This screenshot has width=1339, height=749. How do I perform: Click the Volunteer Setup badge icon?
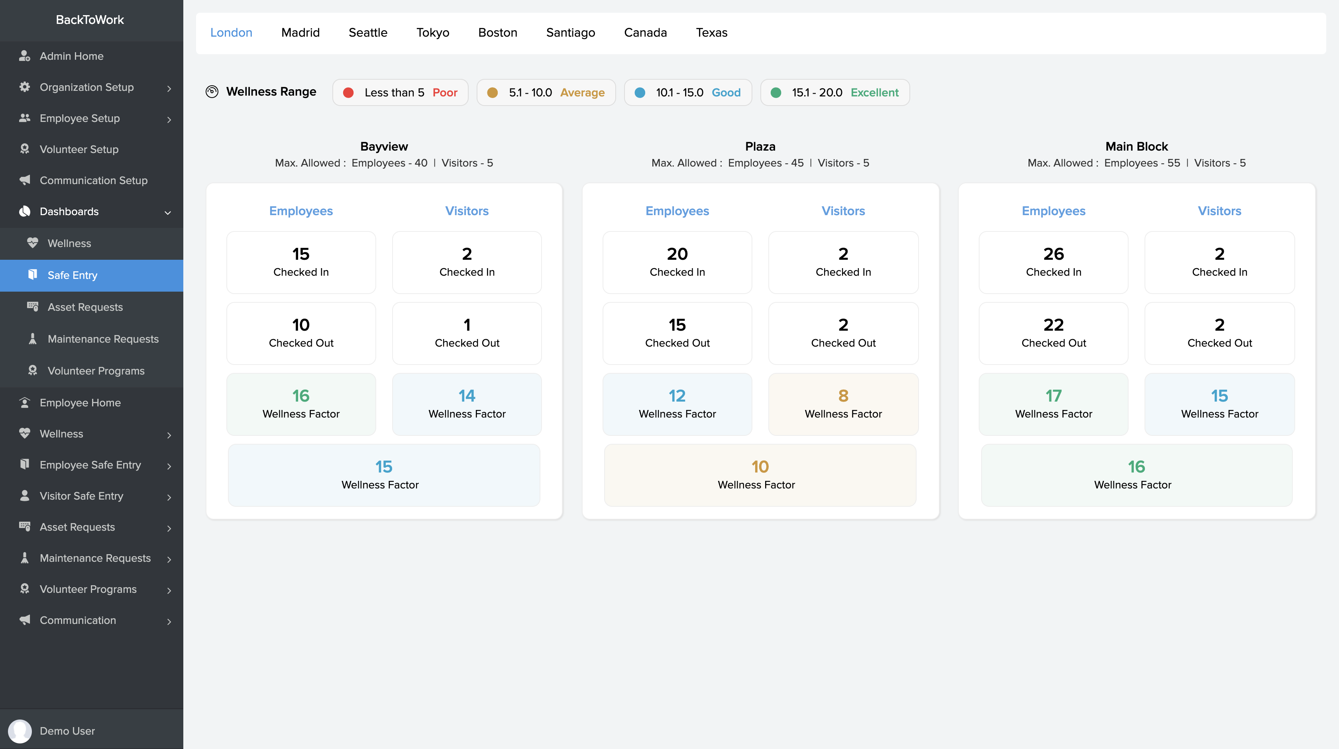24,149
